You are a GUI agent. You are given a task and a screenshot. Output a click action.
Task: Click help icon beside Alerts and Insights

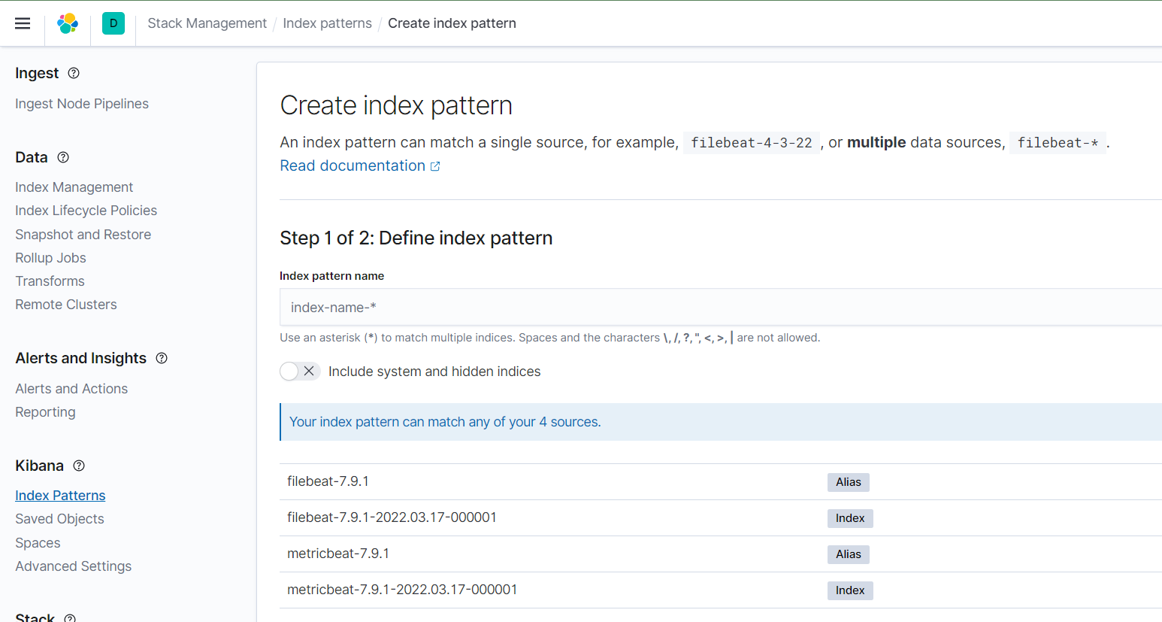pos(162,358)
